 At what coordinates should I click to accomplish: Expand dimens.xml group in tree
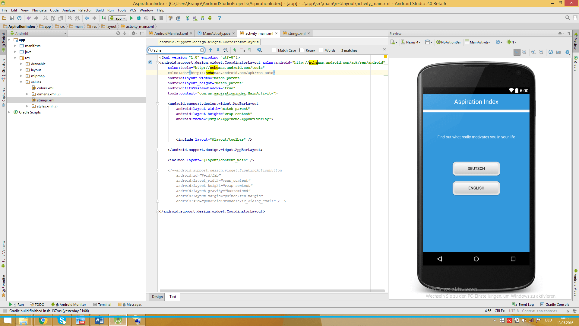point(27,94)
